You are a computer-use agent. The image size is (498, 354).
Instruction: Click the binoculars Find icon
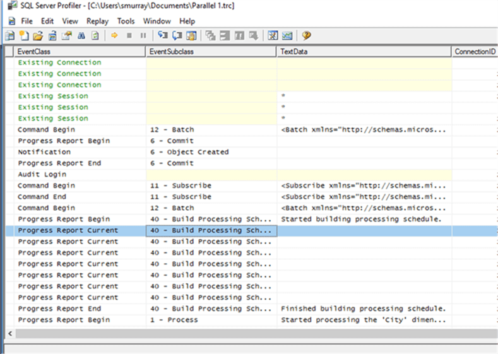pyautogui.click(x=81, y=36)
